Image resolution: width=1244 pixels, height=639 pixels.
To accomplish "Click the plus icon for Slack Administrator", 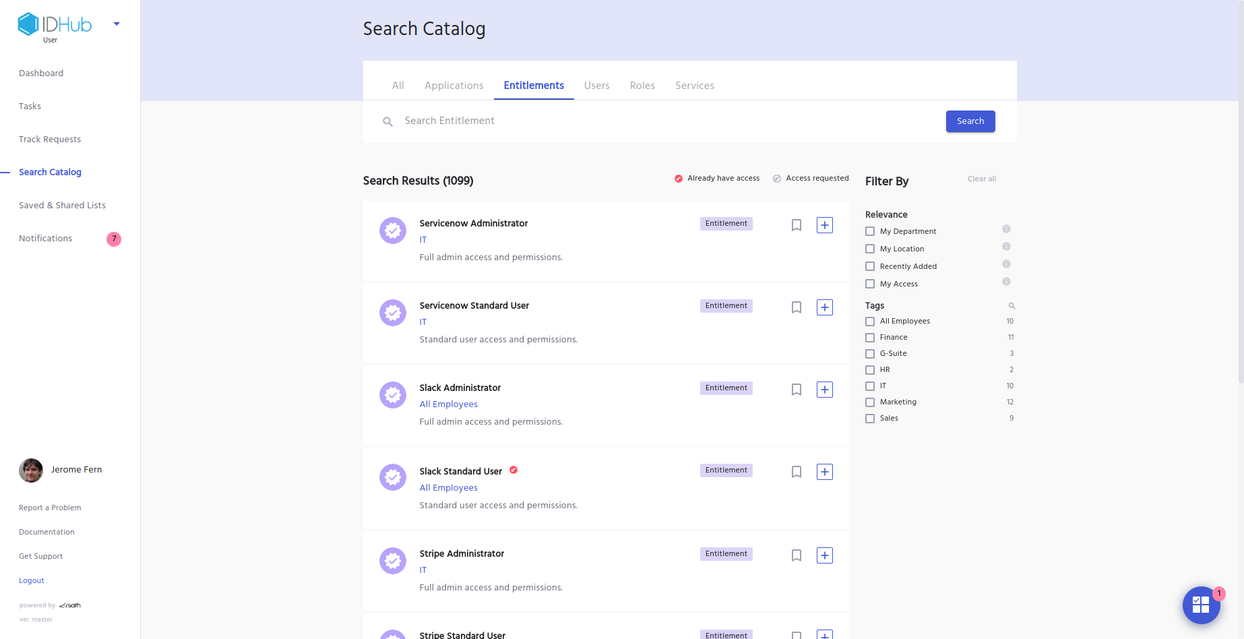I will coord(824,390).
